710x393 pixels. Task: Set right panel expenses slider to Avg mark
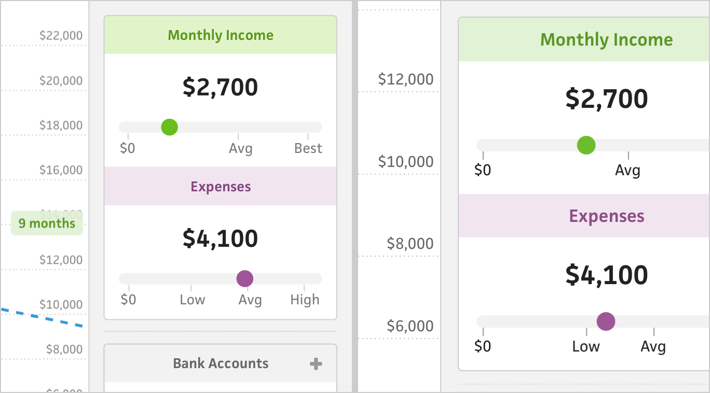coord(653,321)
